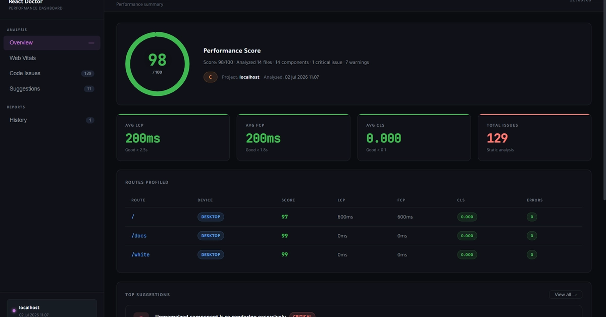Click the Analyzed 02 Jul 2026 timestamp
The height and width of the screenshot is (317, 606).
(291, 77)
